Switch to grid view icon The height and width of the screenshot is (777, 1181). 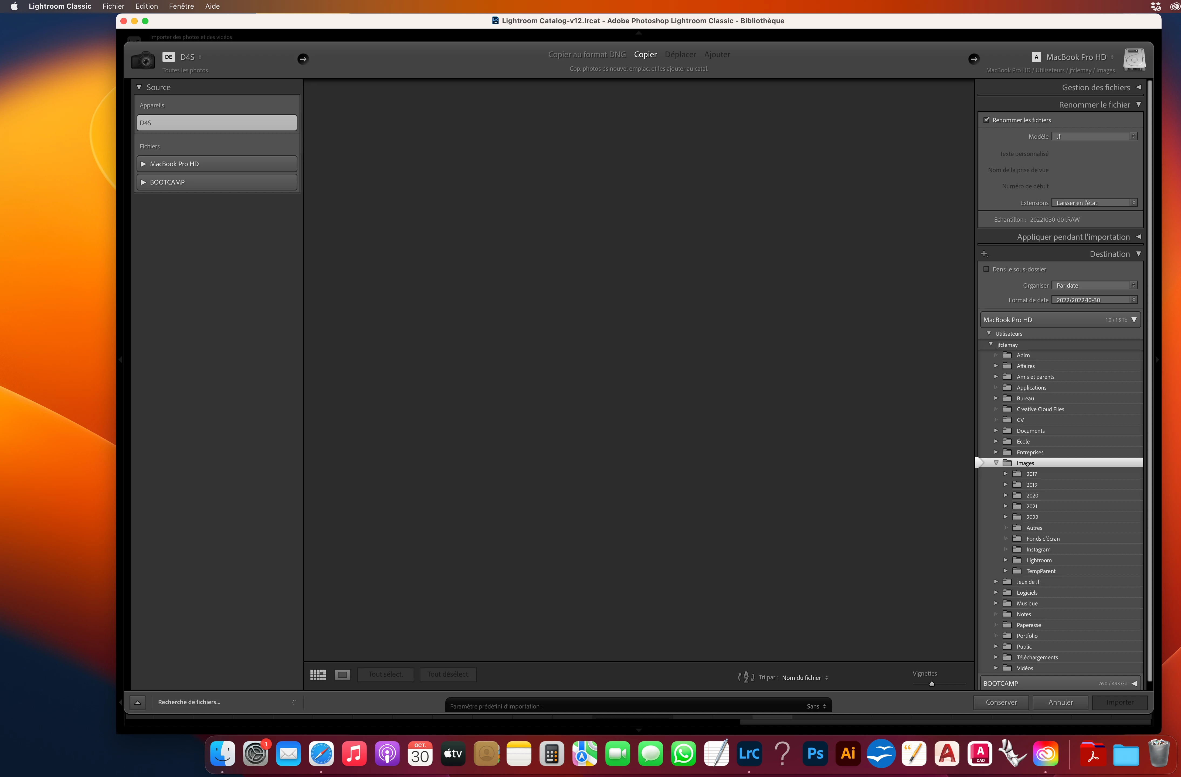[318, 674]
